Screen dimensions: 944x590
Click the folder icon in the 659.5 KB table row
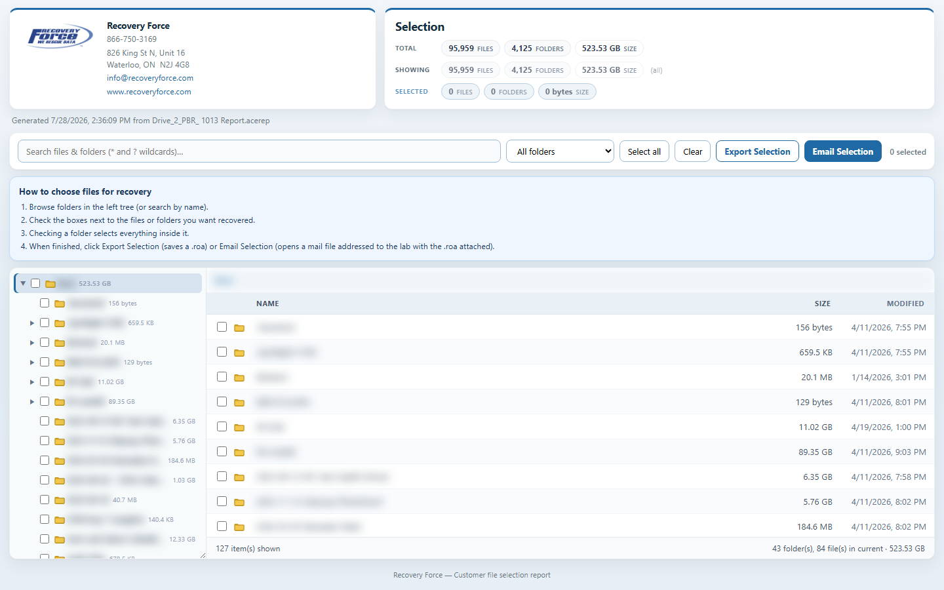(239, 353)
